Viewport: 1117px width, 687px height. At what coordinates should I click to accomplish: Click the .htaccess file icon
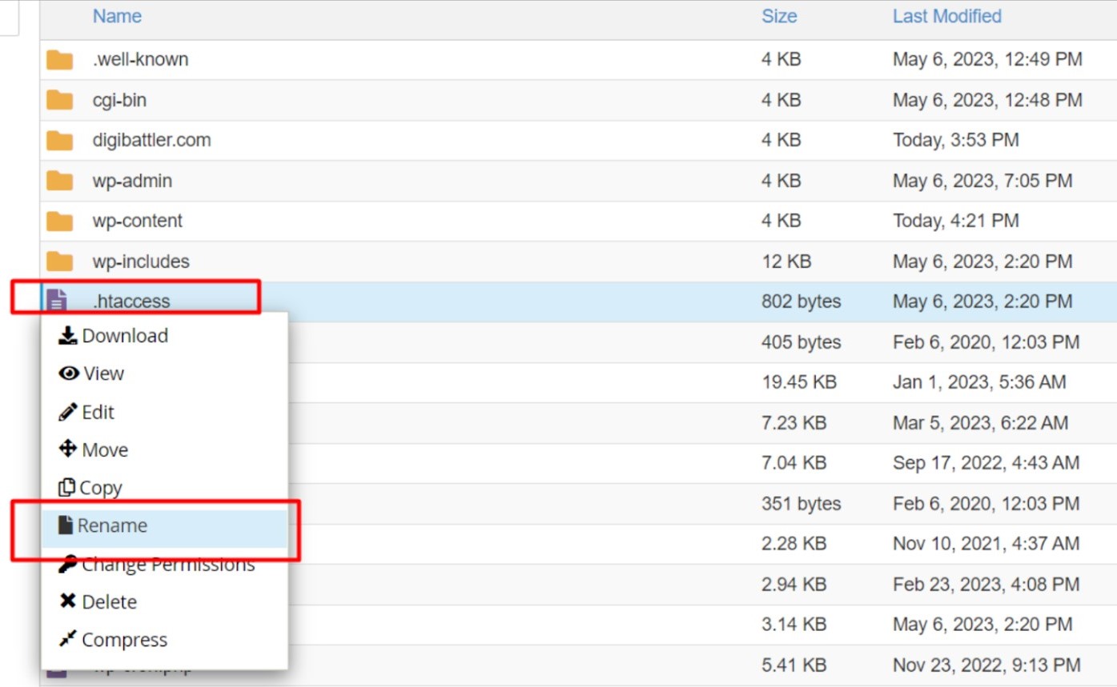pyautogui.click(x=57, y=302)
